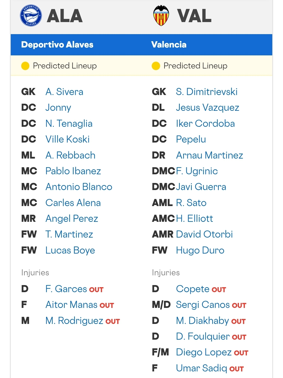Click the ALA team abbreviation
Screen dimensions: 283x378
coord(65,16)
